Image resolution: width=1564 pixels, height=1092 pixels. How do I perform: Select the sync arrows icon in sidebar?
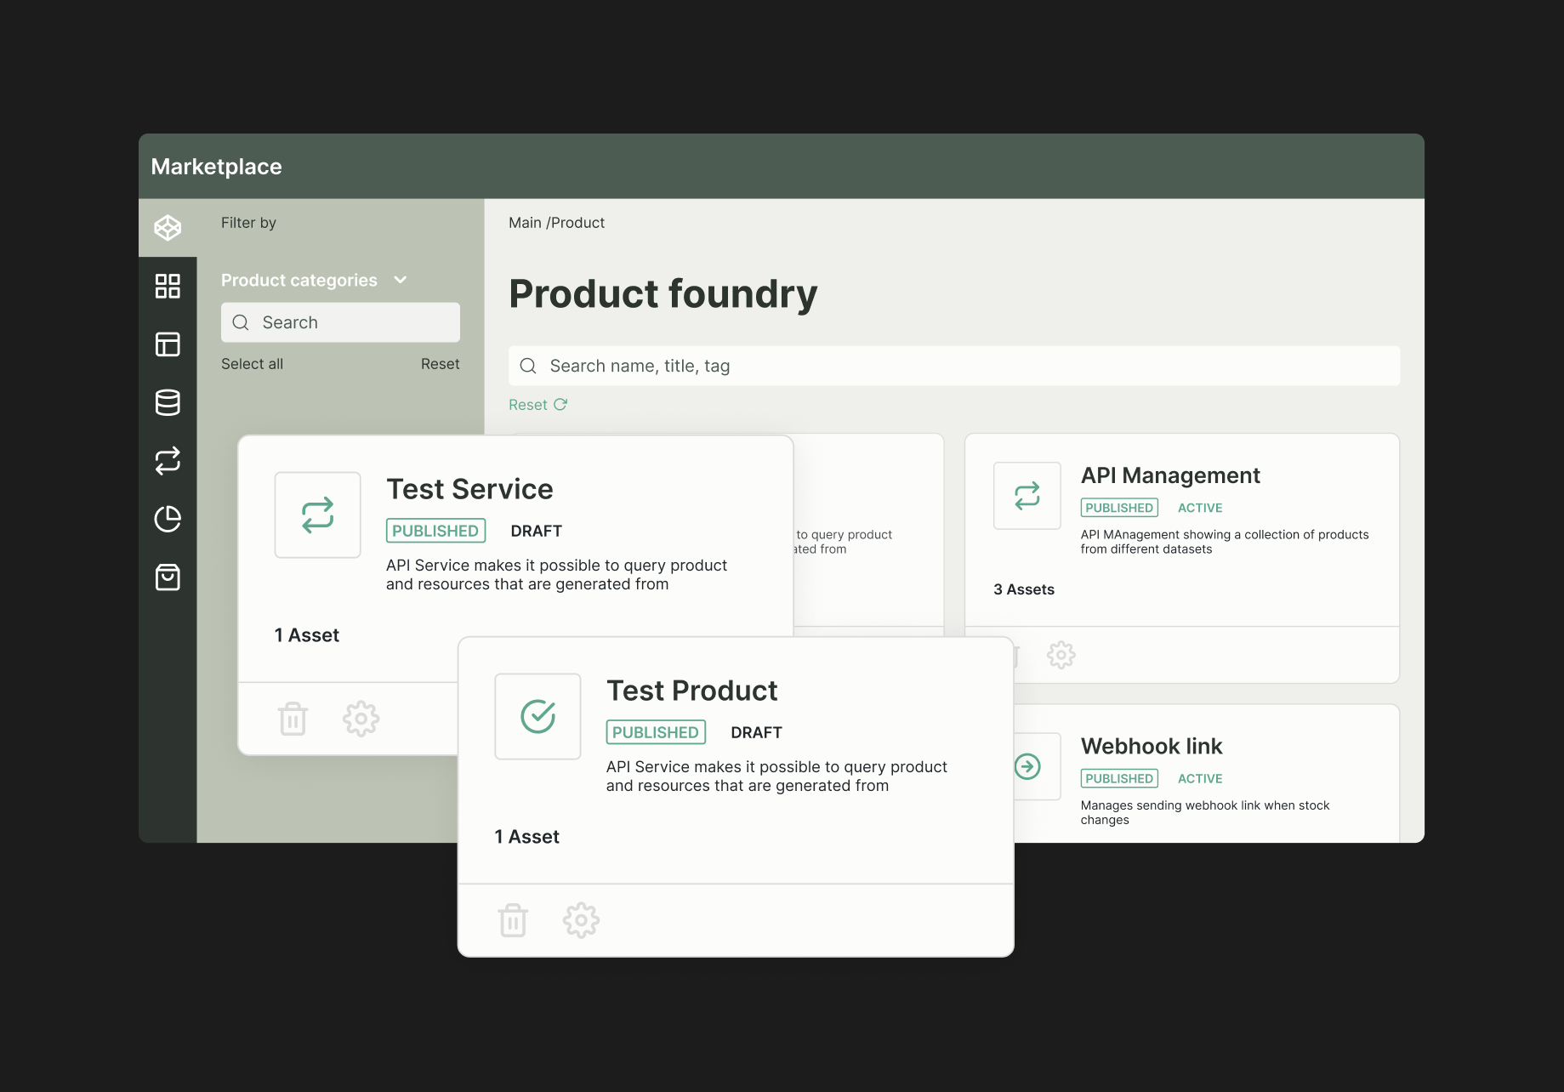(168, 461)
